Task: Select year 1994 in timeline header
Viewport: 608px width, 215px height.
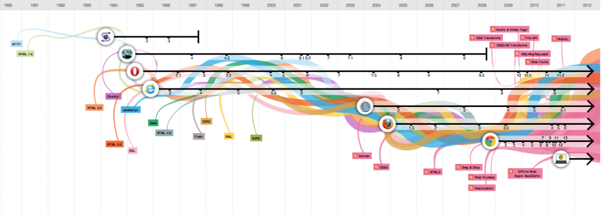Action: (x=113, y=5)
